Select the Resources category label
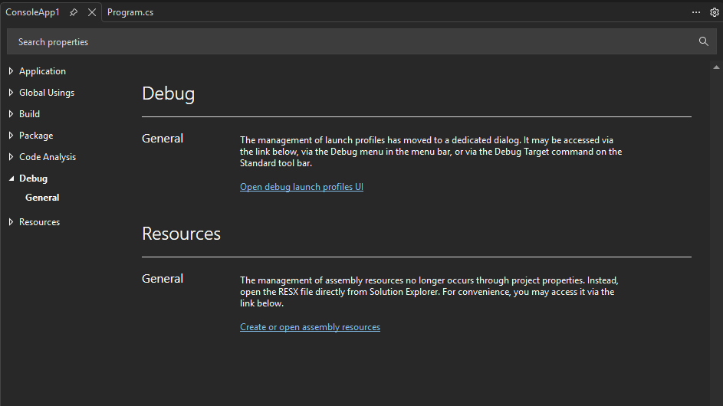The height and width of the screenshot is (406, 723). (39, 222)
